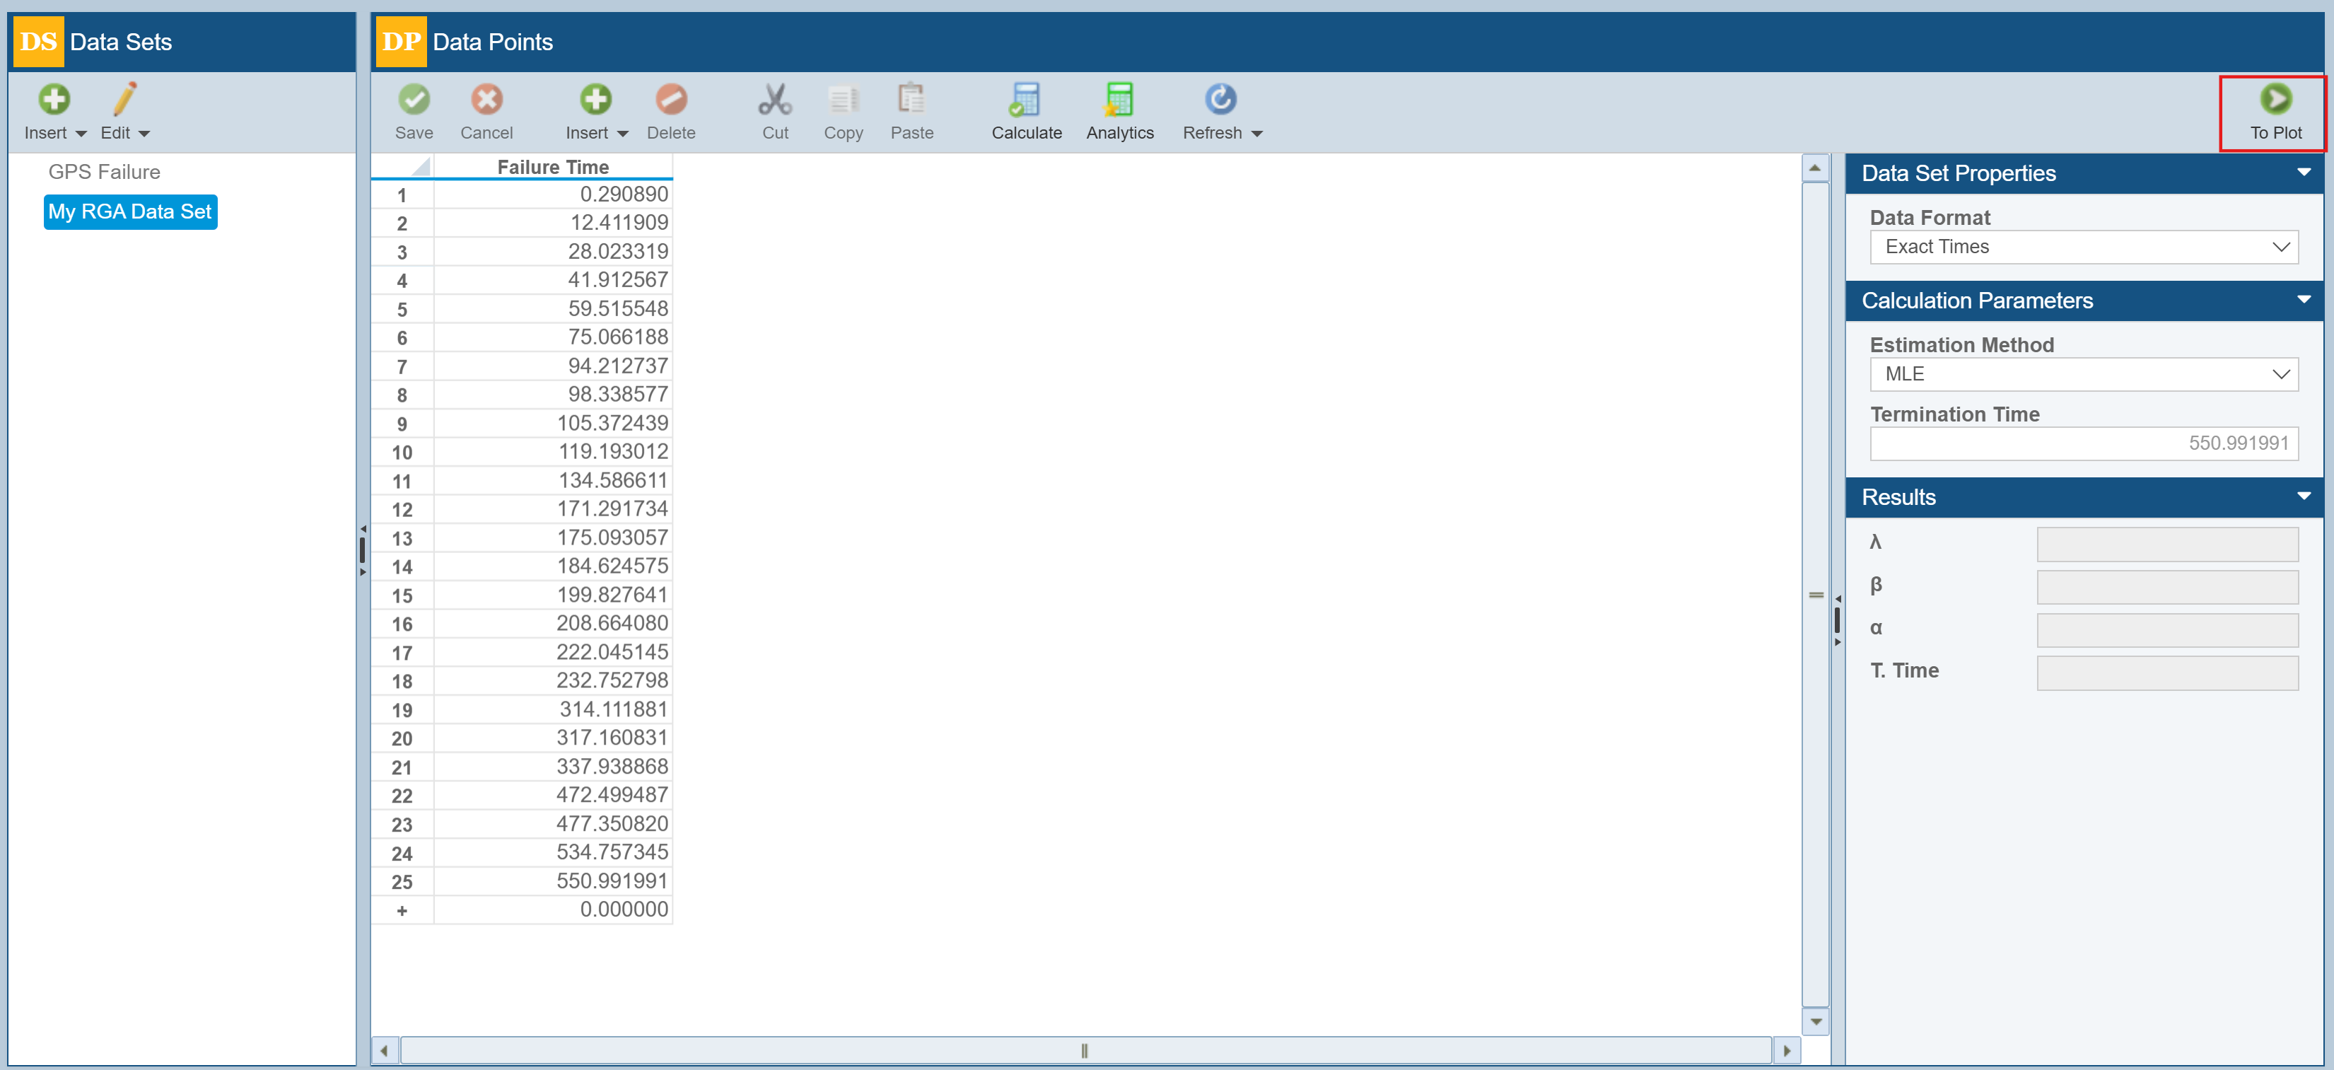
Task: Click the vertical scrollbar down arrow
Action: coord(1816,1021)
